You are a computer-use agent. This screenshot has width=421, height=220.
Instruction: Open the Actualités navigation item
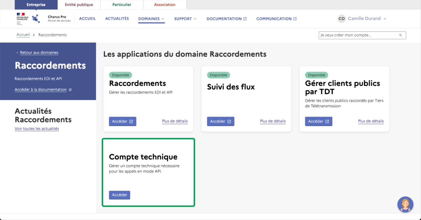(117, 19)
